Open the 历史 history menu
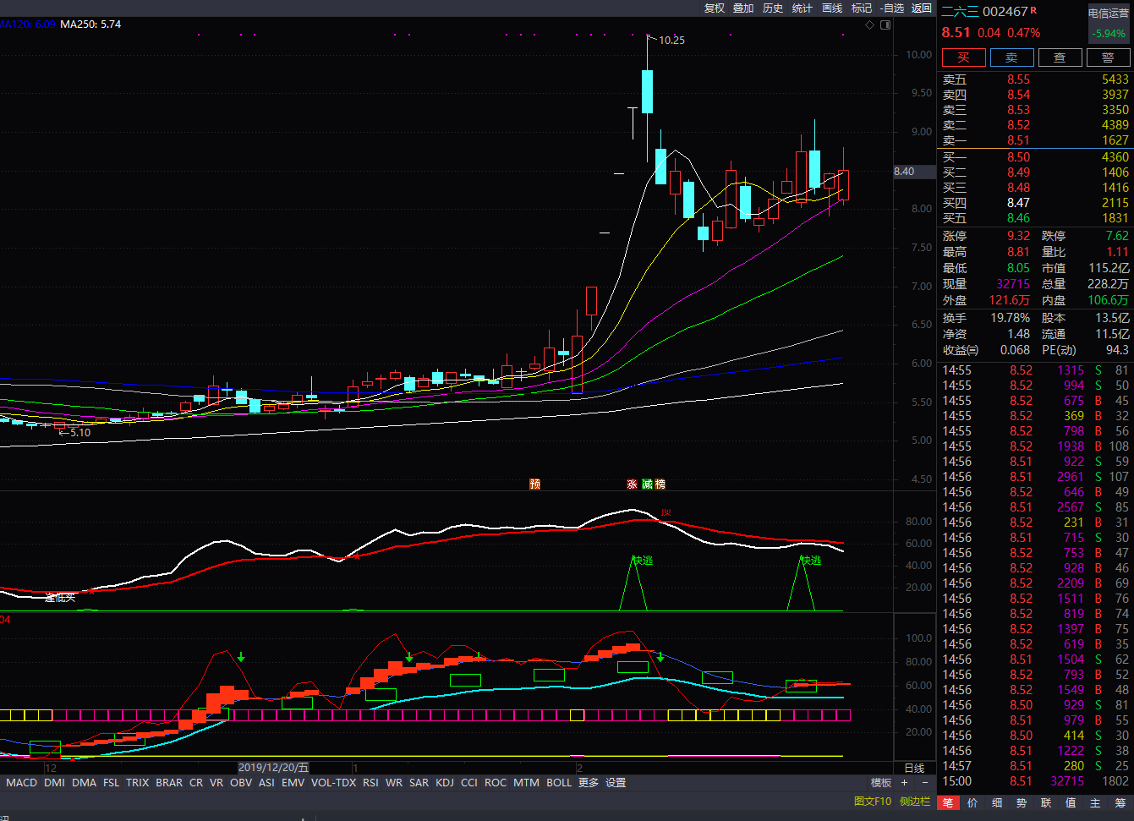The image size is (1134, 821). click(x=773, y=8)
